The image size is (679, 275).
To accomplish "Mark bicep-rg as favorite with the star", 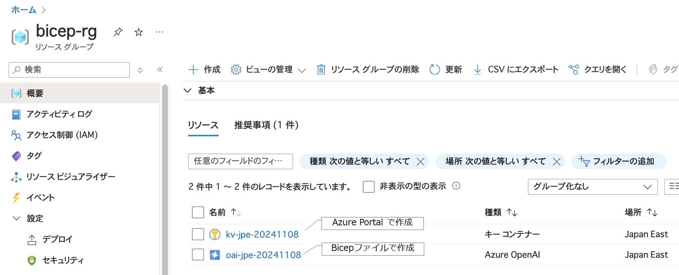I will (x=138, y=32).
